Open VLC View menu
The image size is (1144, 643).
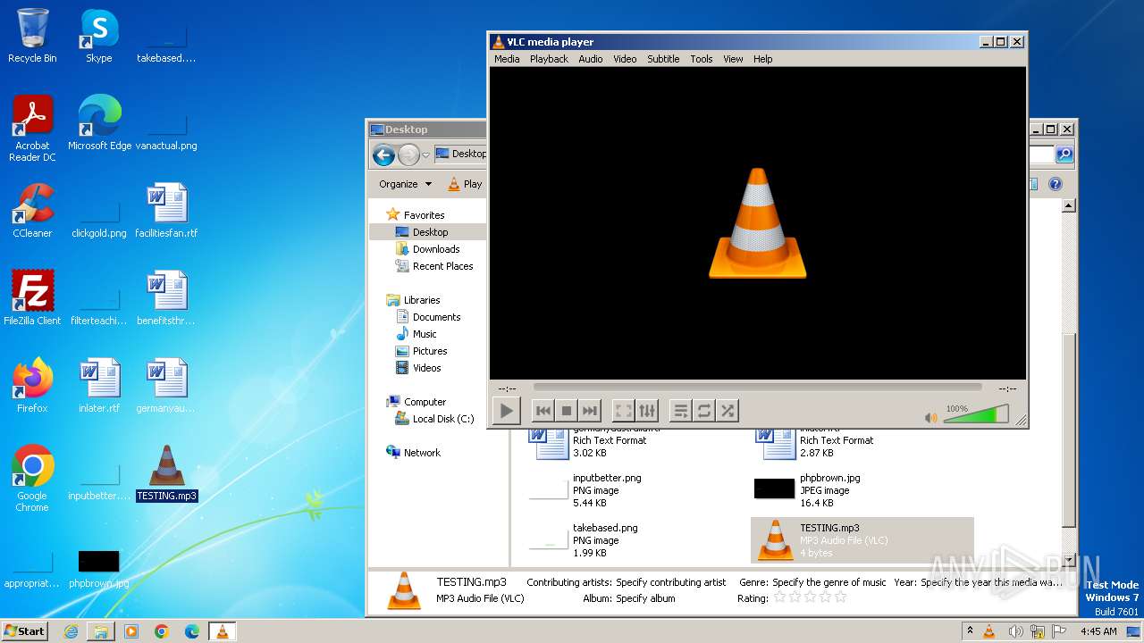(x=733, y=59)
